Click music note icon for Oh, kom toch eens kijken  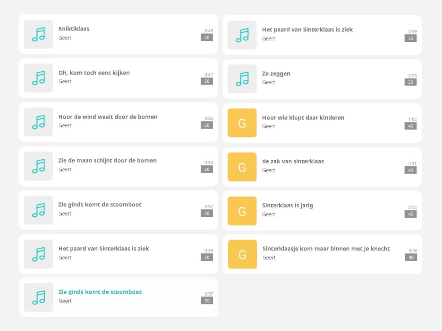(38, 78)
